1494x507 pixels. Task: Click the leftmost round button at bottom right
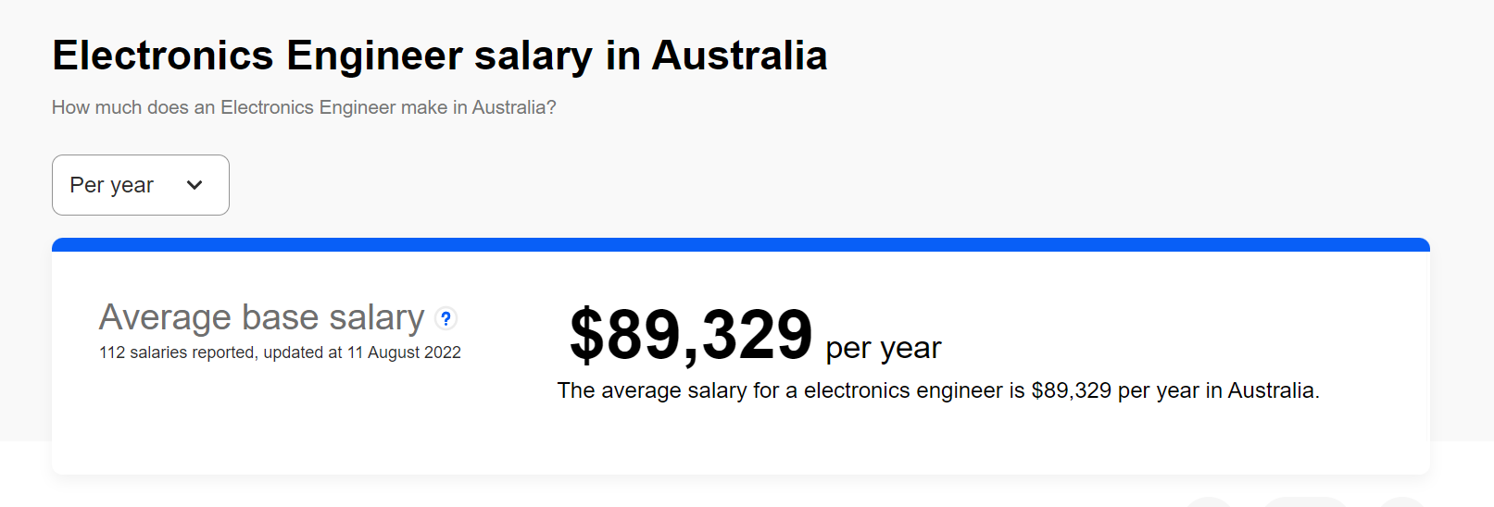click(x=1209, y=502)
